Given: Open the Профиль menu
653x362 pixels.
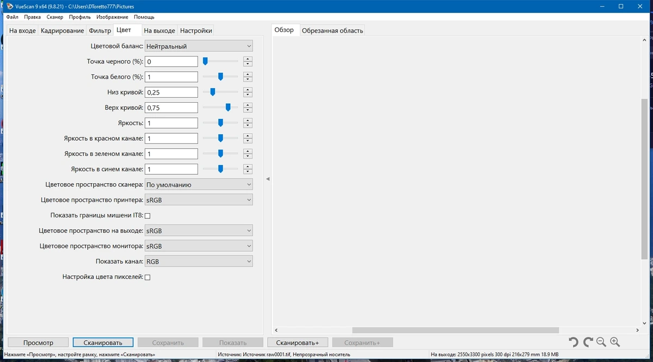Looking at the screenshot, I should [80, 17].
